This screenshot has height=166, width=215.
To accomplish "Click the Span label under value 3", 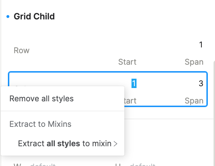I will 194,101.
